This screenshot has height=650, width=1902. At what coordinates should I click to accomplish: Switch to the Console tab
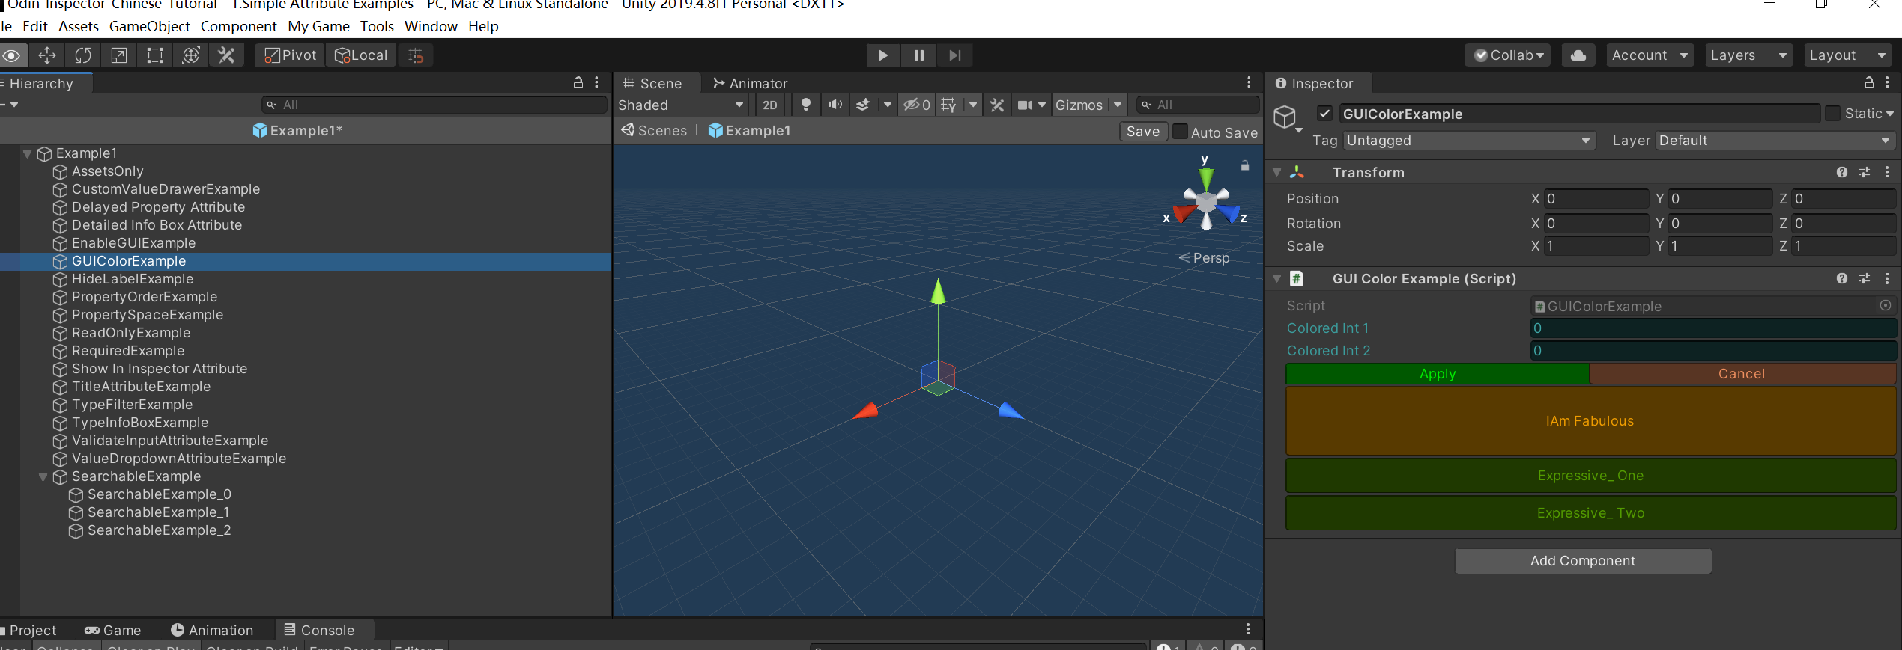pos(319,631)
